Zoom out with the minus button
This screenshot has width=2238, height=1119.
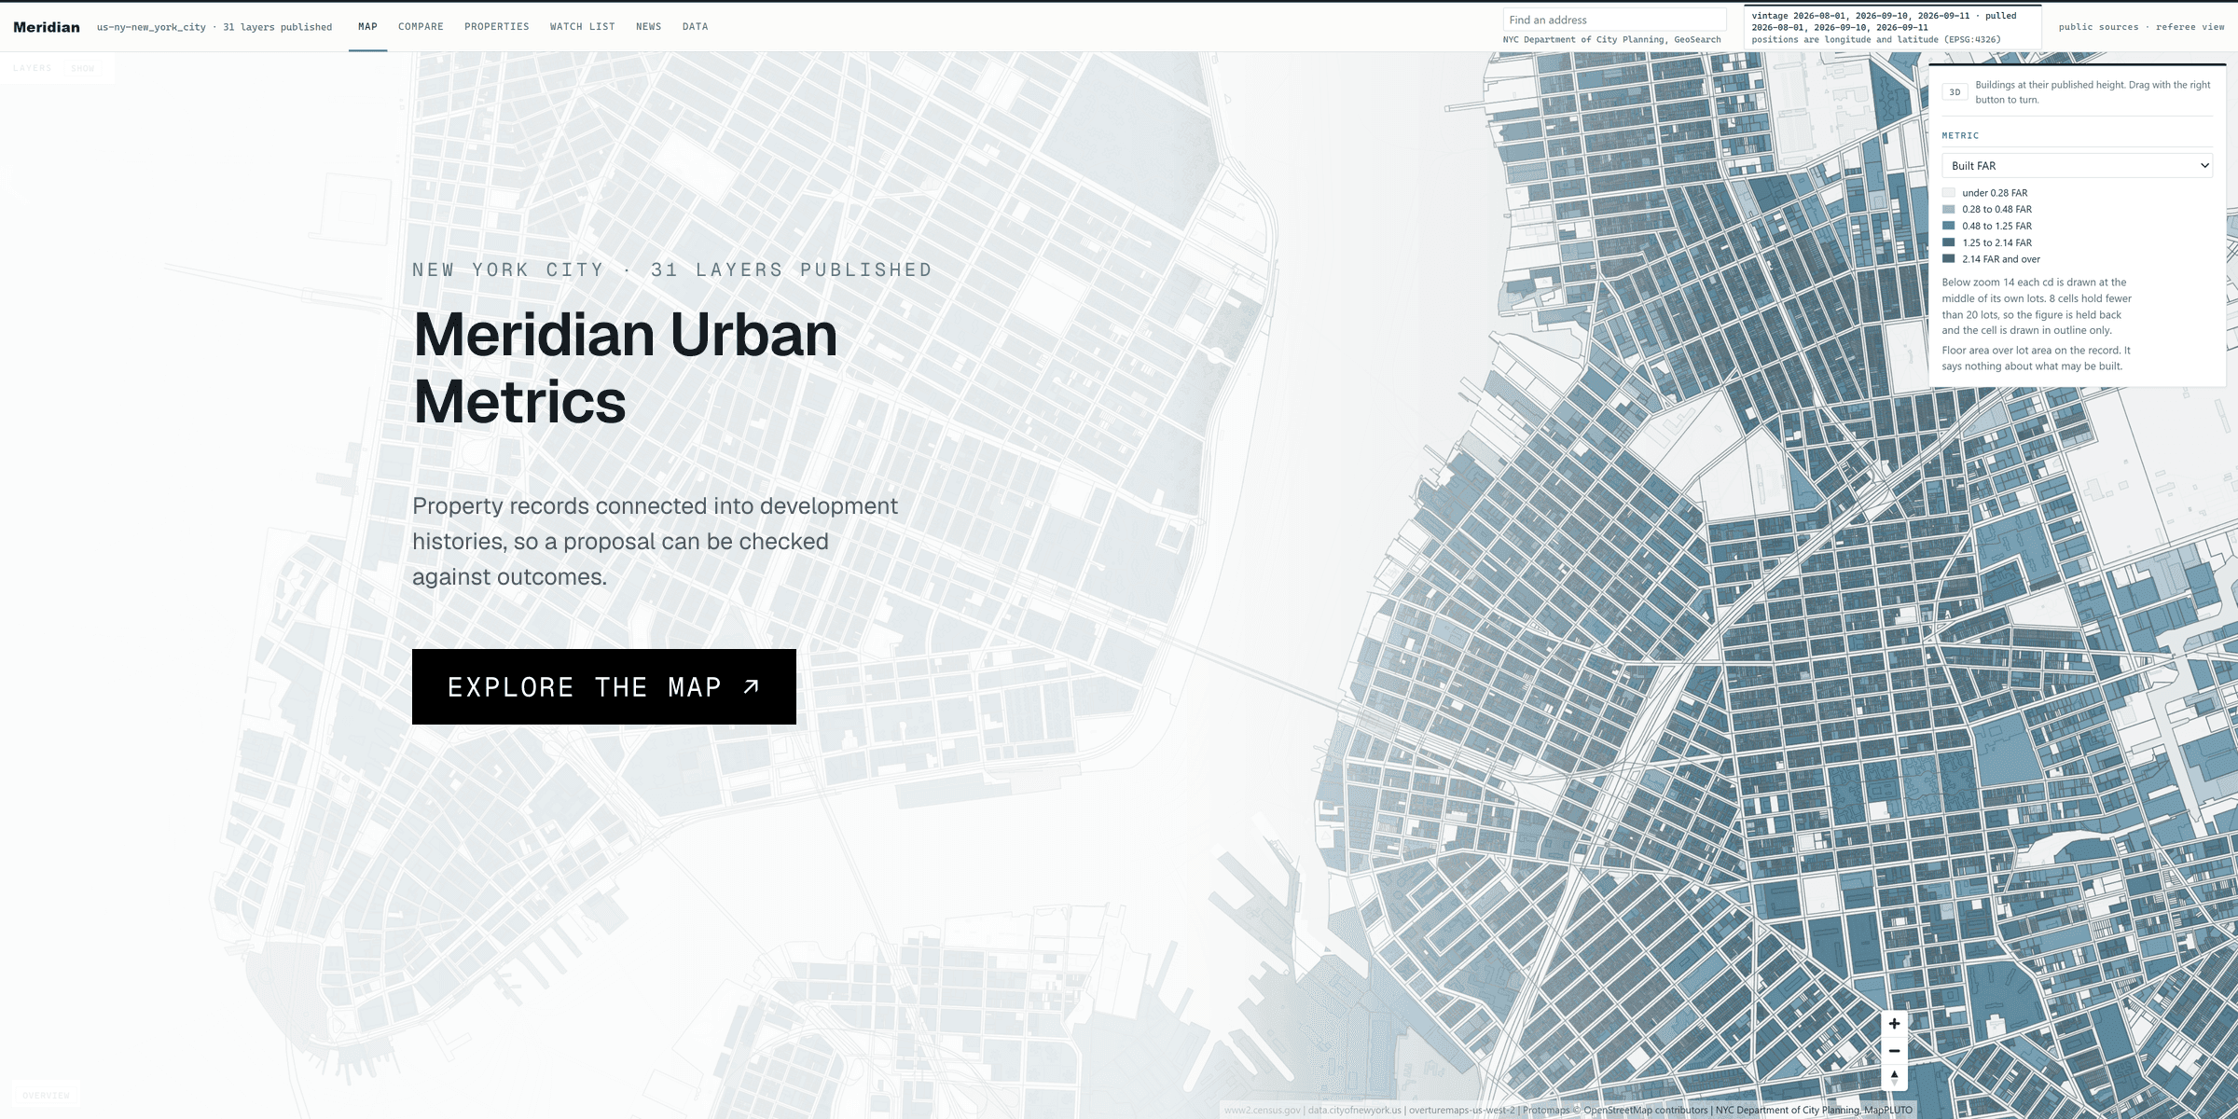[1894, 1050]
